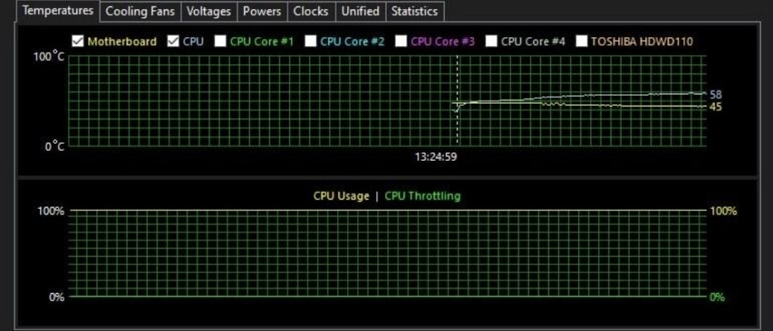Viewport: 773px width, 331px height.
Task: Switch to the Cooling Fans tab
Action: (x=140, y=12)
